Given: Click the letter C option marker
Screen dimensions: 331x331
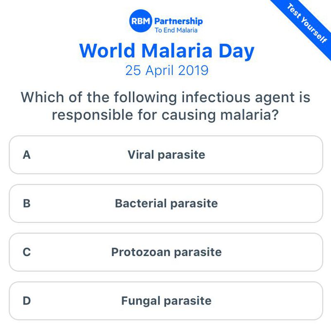Looking at the screenshot, I should click(27, 252).
